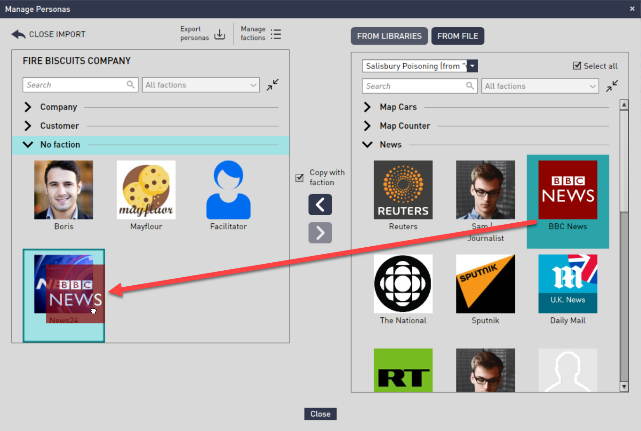
Task: Click the left search magnifier icon
Action: click(130, 85)
